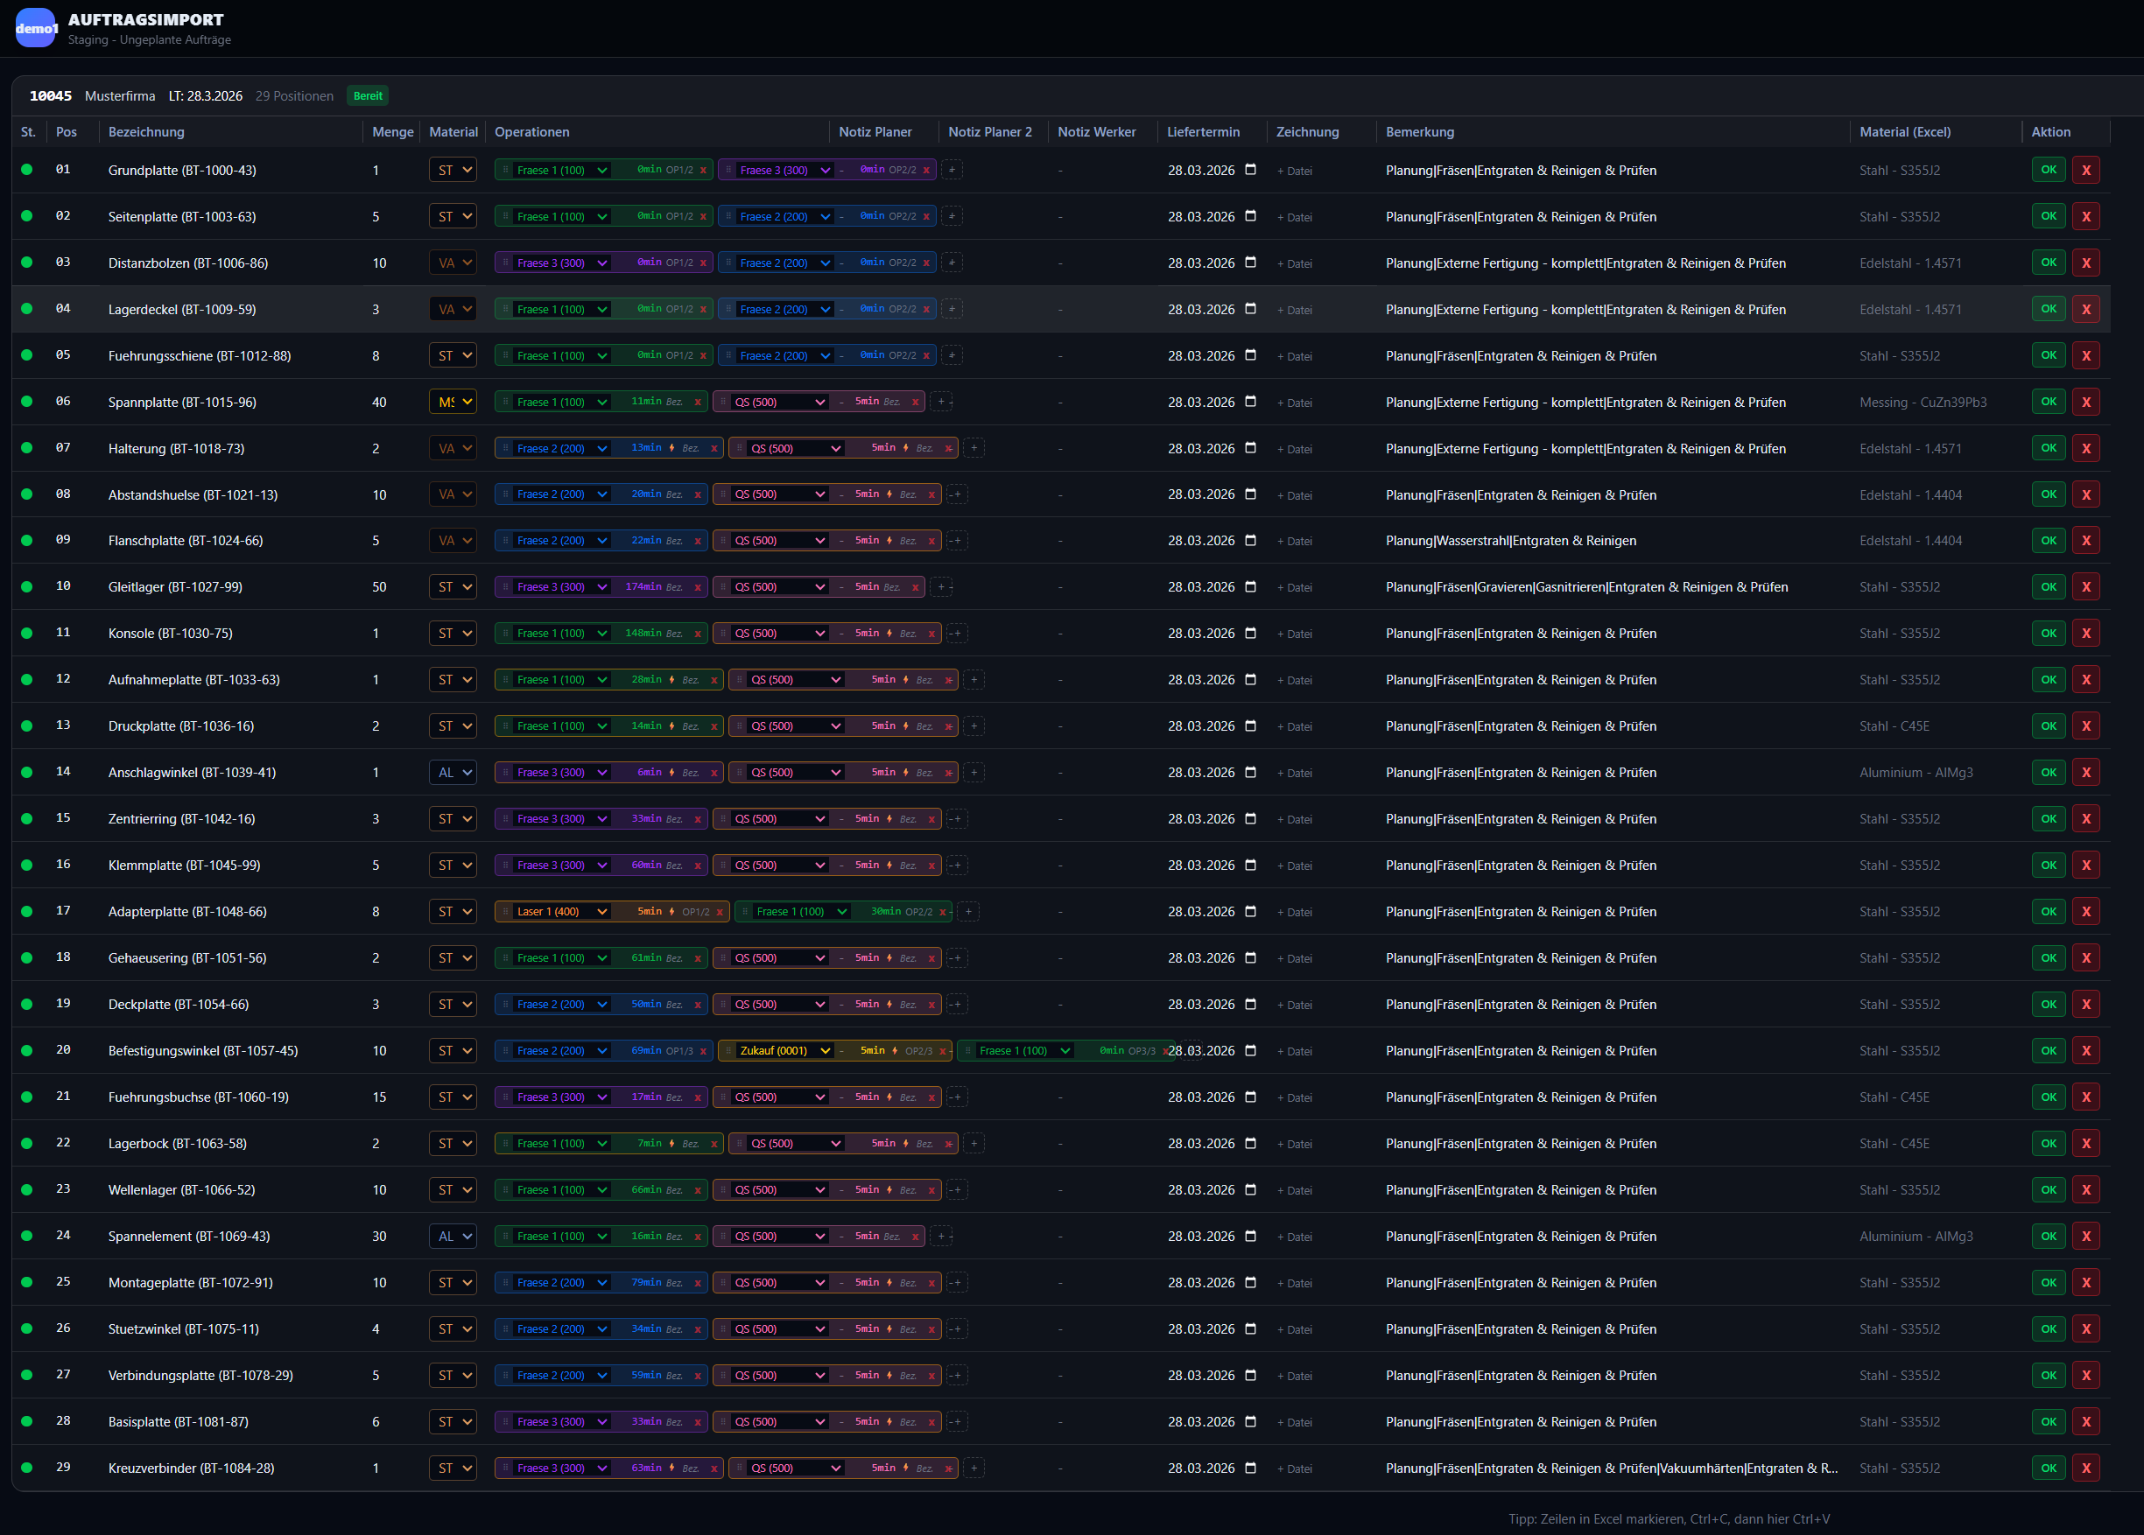Click Liefertermin column header
Image resolution: width=2144 pixels, height=1535 pixels.
(1203, 132)
